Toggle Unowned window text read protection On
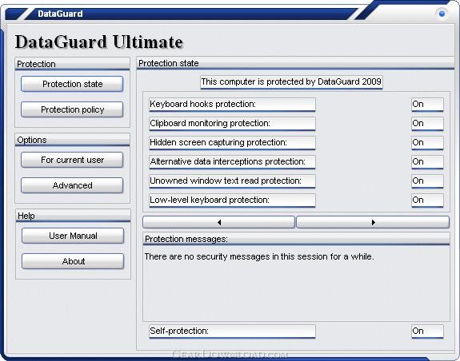 coord(427,181)
